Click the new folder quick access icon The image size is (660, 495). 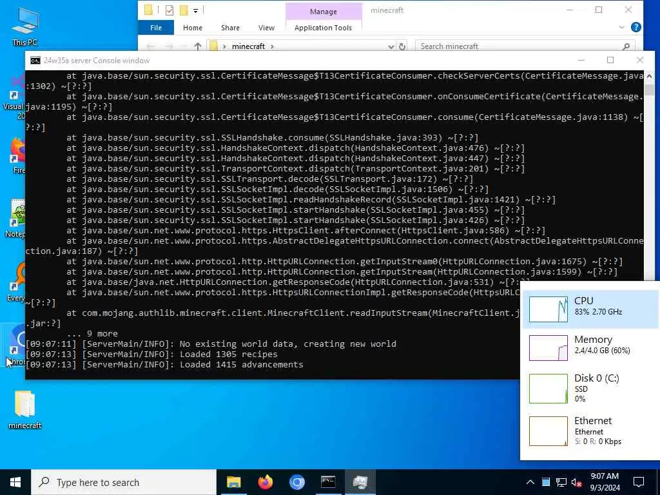pyautogui.click(x=184, y=10)
